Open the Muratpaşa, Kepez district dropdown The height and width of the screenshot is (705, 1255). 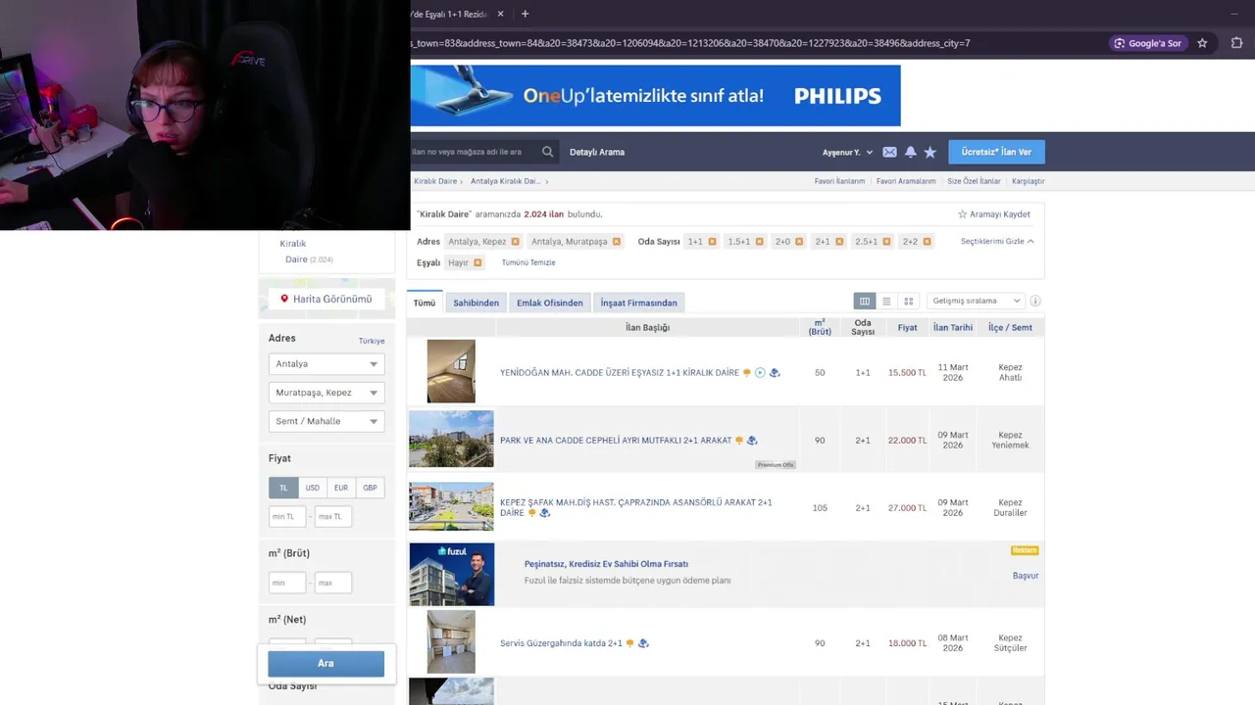pyautogui.click(x=326, y=393)
